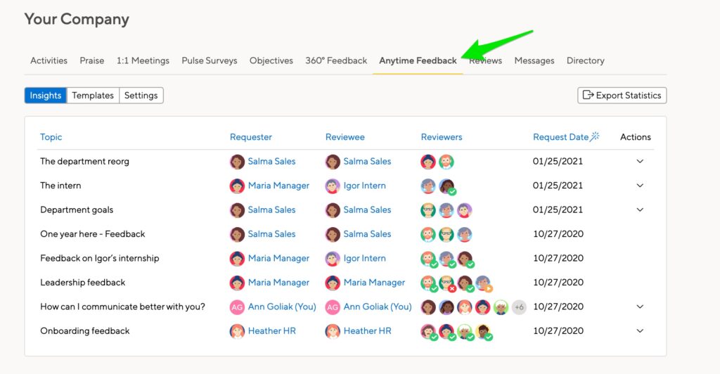The image size is (720, 374).
Task: Click third reviewer avatar in Department goals row
Action: click(464, 210)
